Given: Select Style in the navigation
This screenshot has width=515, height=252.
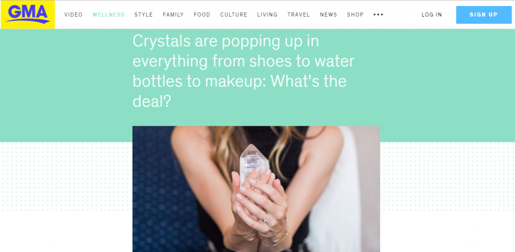Looking at the screenshot, I should pos(143,15).
